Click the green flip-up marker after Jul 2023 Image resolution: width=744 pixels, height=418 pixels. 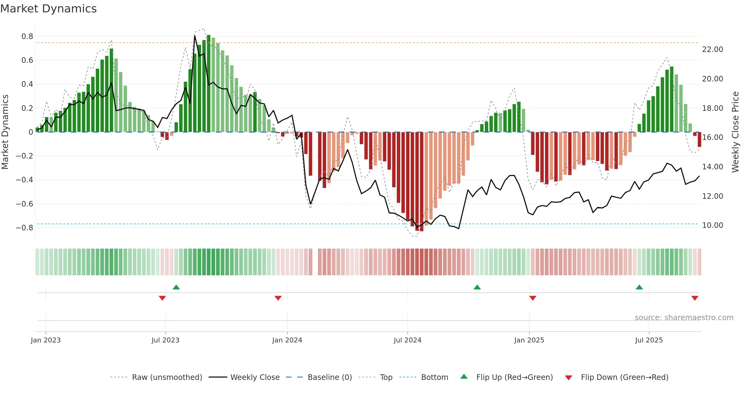coord(176,287)
